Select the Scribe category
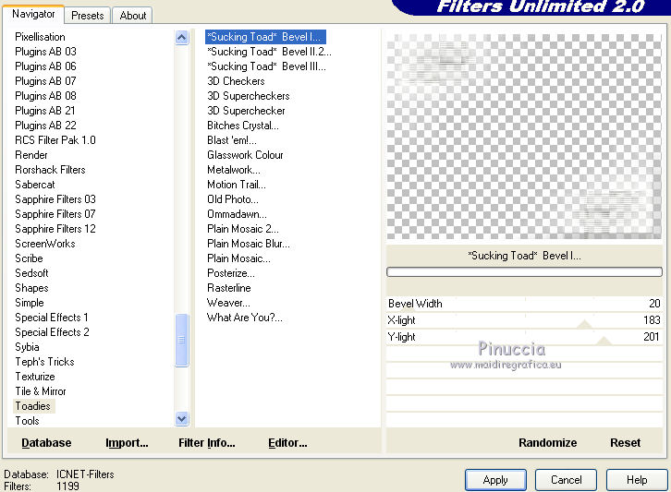Image resolution: width=671 pixels, height=492 pixels. click(29, 258)
